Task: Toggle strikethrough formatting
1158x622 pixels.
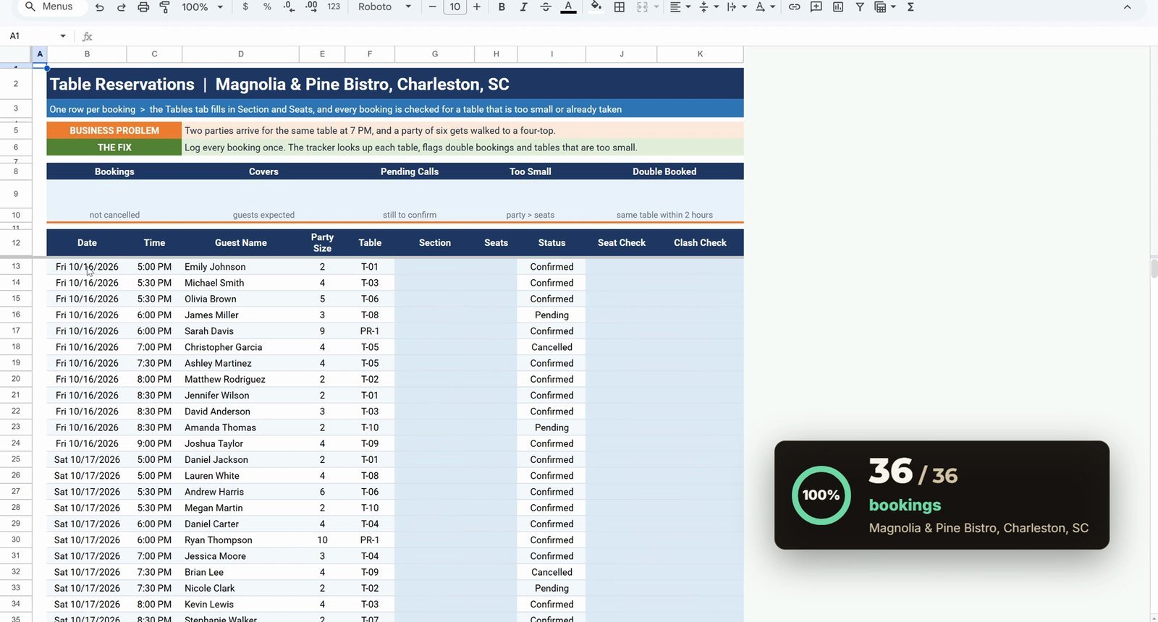Action: coord(546,7)
